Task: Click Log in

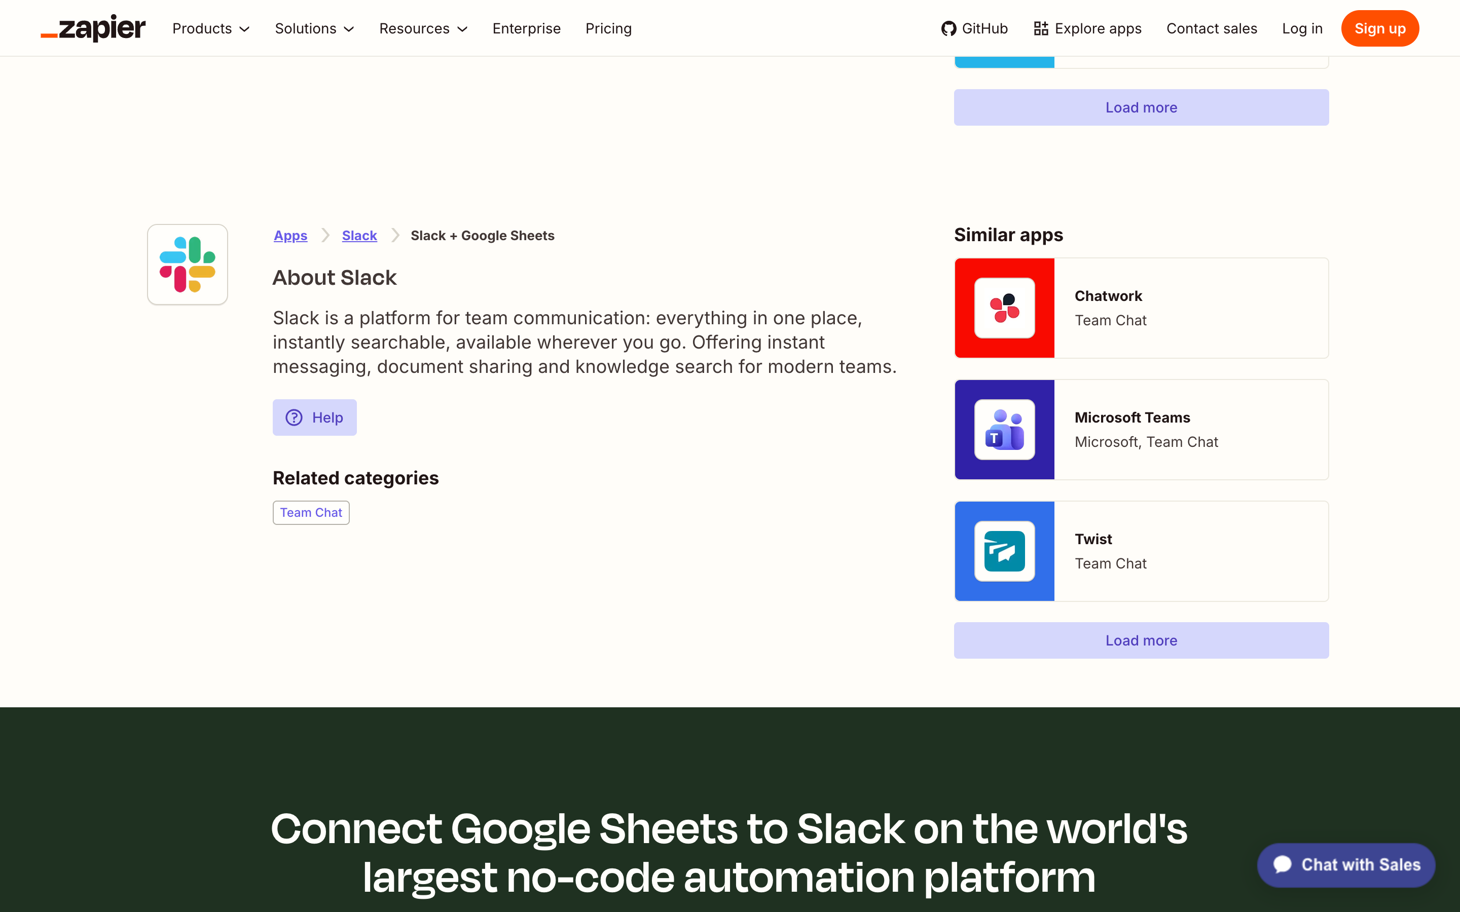Action: pos(1302,28)
